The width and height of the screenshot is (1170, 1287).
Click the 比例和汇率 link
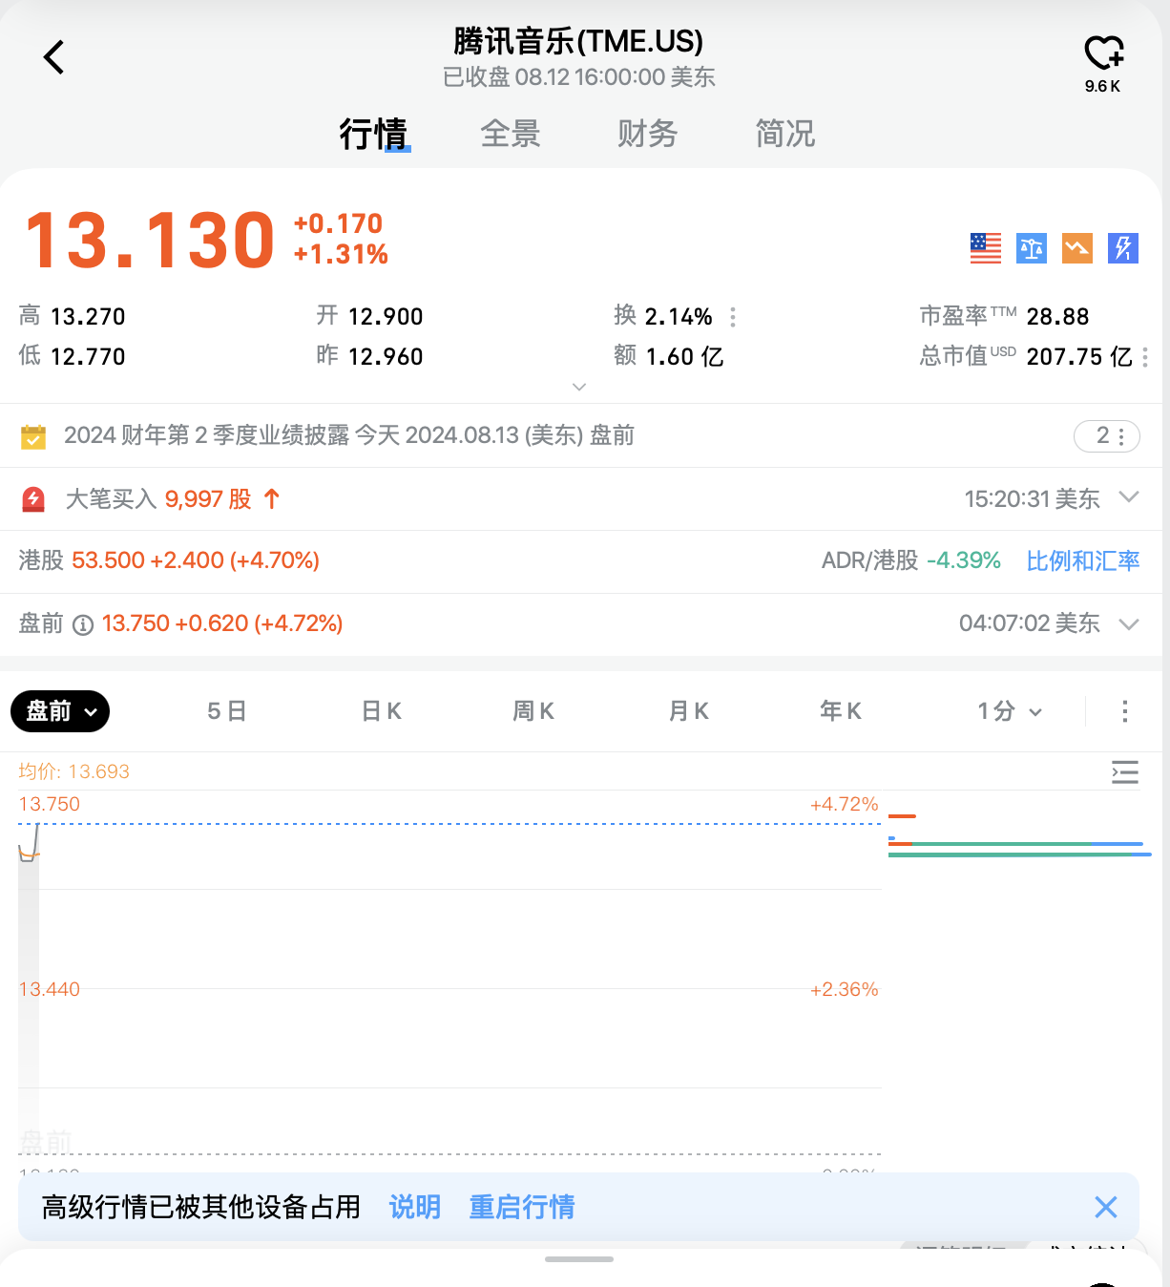(x=1082, y=560)
